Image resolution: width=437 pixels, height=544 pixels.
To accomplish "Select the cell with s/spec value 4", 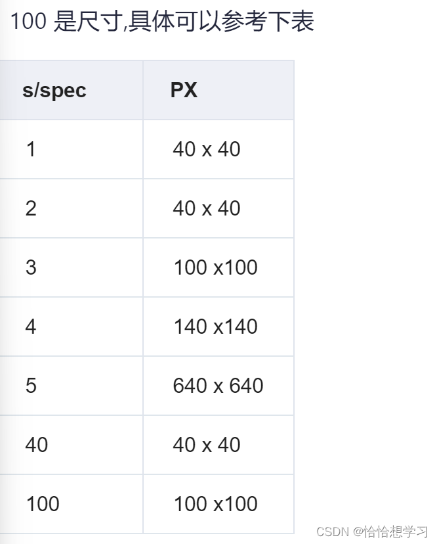I will pyautogui.click(x=71, y=327).
